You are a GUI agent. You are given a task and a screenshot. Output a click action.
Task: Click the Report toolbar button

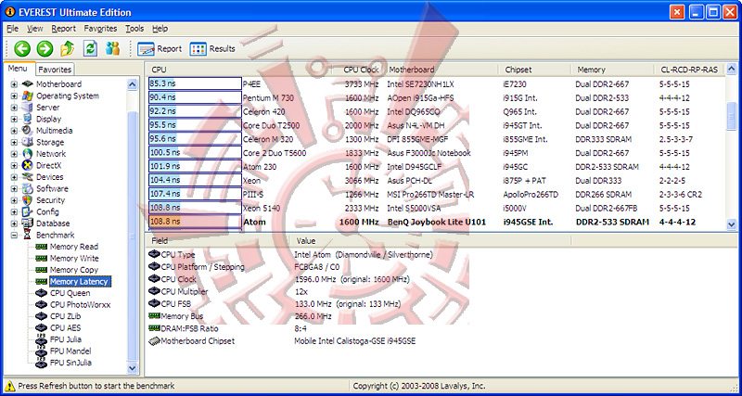coord(160,49)
